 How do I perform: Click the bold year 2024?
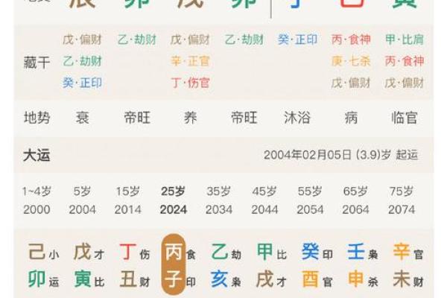click(174, 210)
